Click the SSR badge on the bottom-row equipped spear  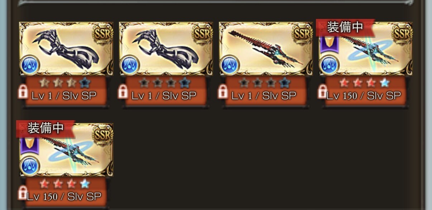(x=103, y=135)
